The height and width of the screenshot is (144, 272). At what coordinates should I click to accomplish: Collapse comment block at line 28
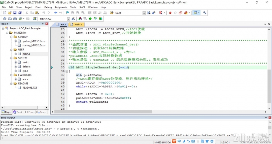click(67, 41)
